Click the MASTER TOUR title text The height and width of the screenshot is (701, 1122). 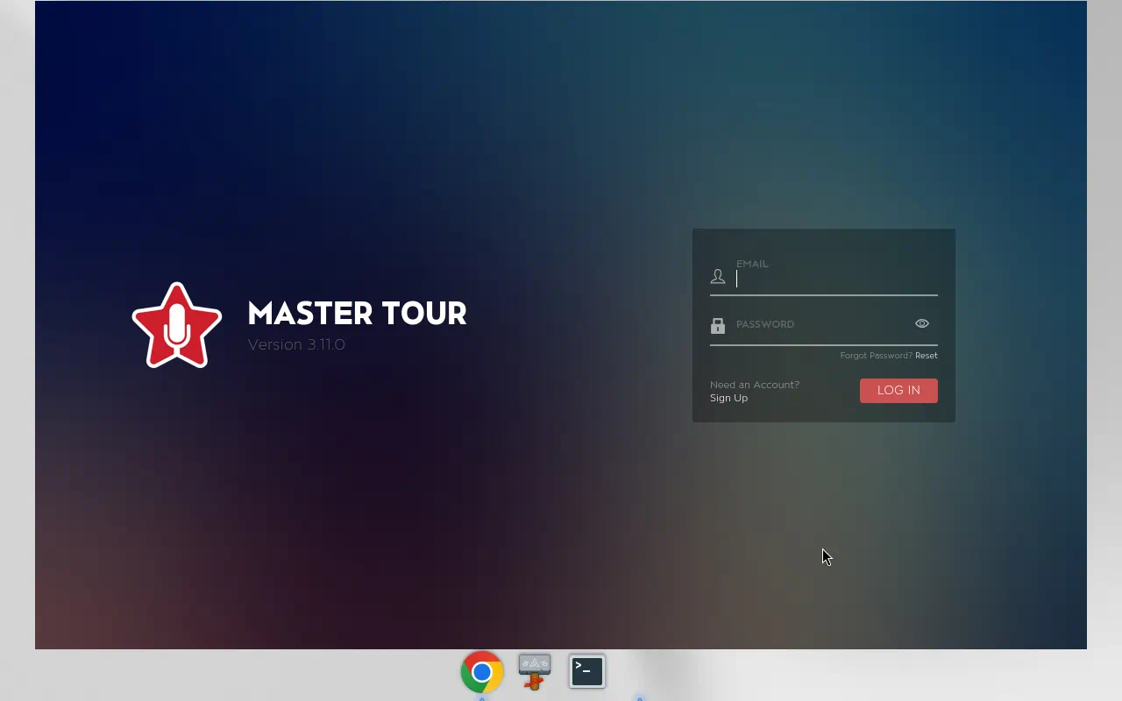[x=357, y=313]
